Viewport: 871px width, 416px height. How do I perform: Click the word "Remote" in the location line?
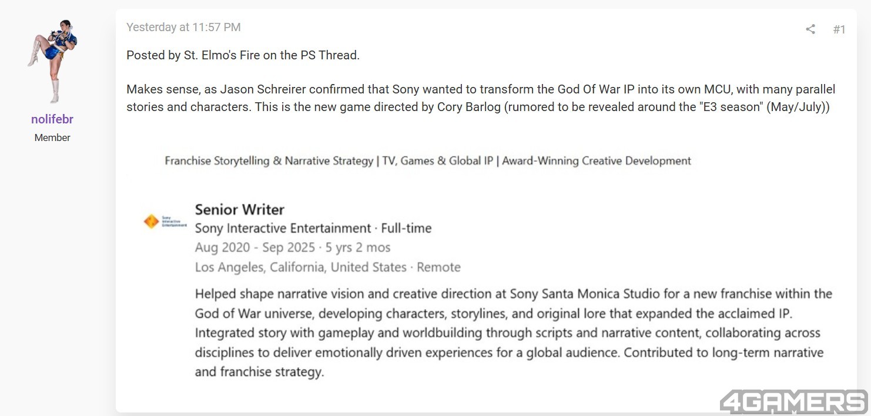coord(439,267)
